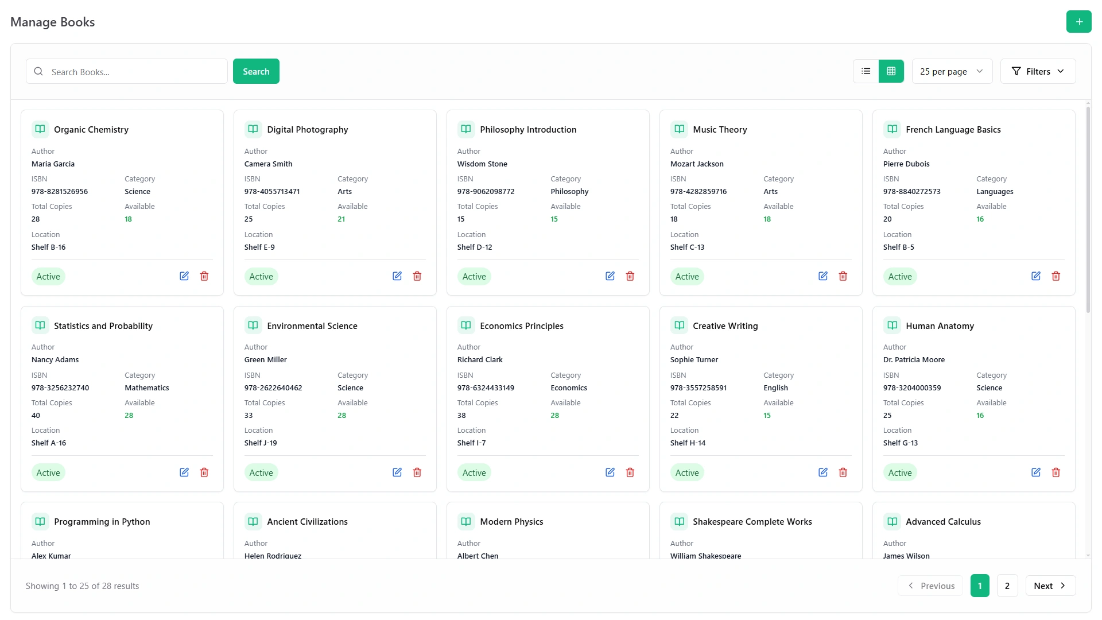The width and height of the screenshot is (1102, 620).
Task: Select the Environmental Science title
Action: [x=312, y=326]
